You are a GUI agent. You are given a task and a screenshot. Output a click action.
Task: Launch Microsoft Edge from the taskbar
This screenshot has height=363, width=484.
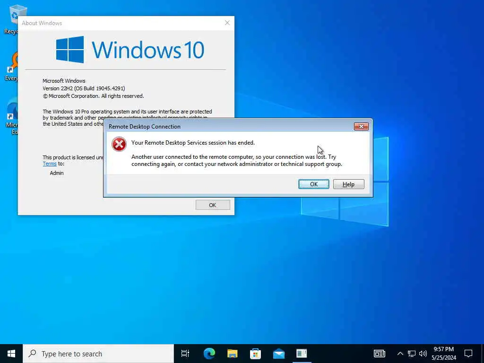209,354
